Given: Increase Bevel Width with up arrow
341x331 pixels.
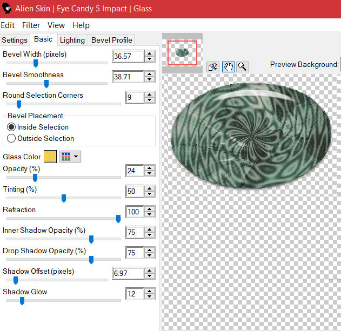Looking at the screenshot, I should click(150, 53).
